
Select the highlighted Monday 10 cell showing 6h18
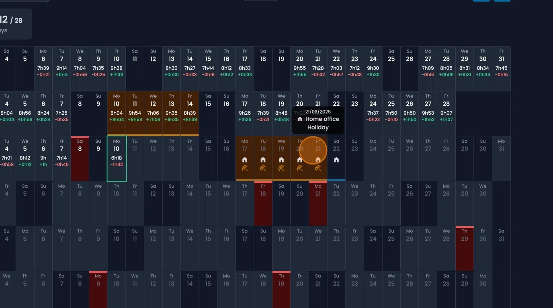(x=117, y=158)
